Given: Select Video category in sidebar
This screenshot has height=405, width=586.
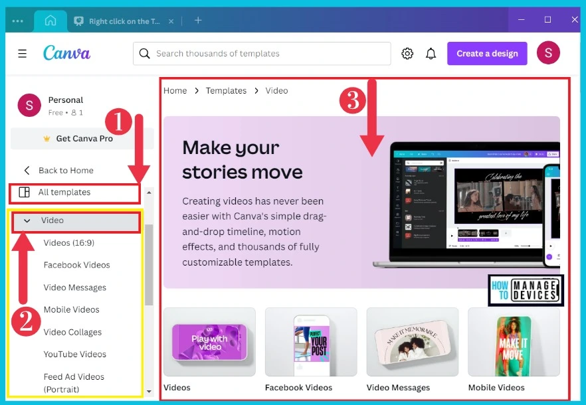Looking at the screenshot, I should pos(76,220).
